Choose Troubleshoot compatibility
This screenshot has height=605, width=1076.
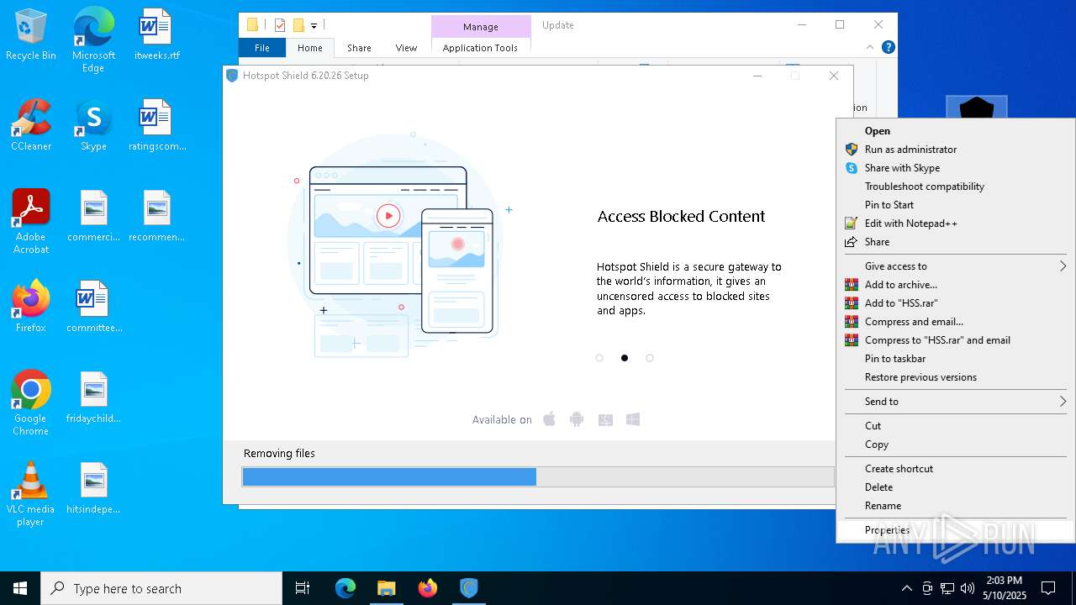(956, 187)
